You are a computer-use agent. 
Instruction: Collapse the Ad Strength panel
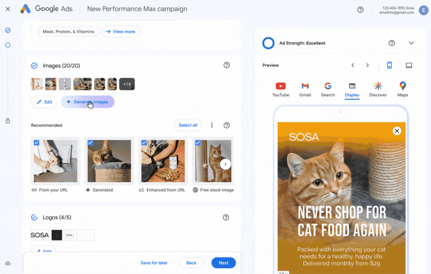(x=411, y=43)
